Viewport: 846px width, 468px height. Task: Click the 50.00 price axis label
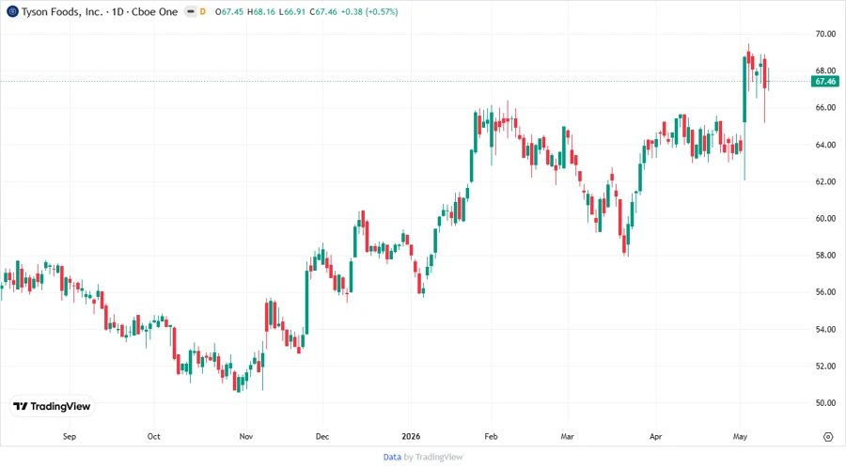[x=825, y=403]
